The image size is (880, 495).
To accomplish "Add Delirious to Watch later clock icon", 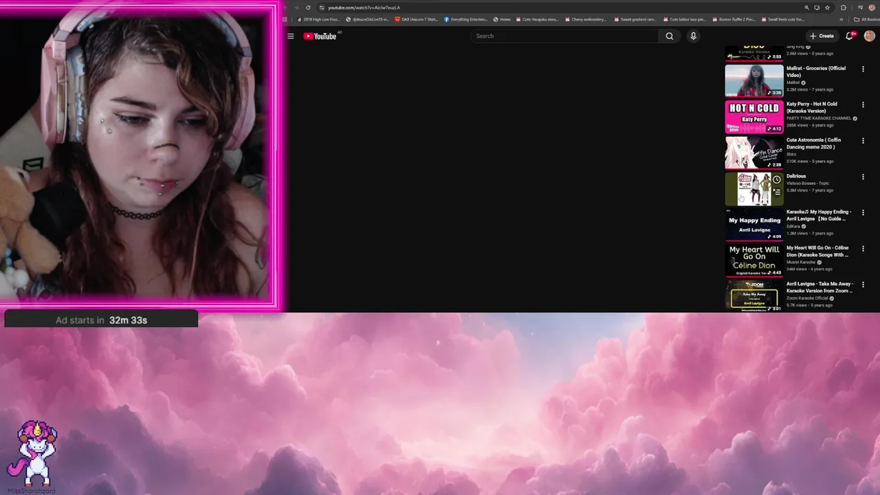I will click(x=776, y=180).
